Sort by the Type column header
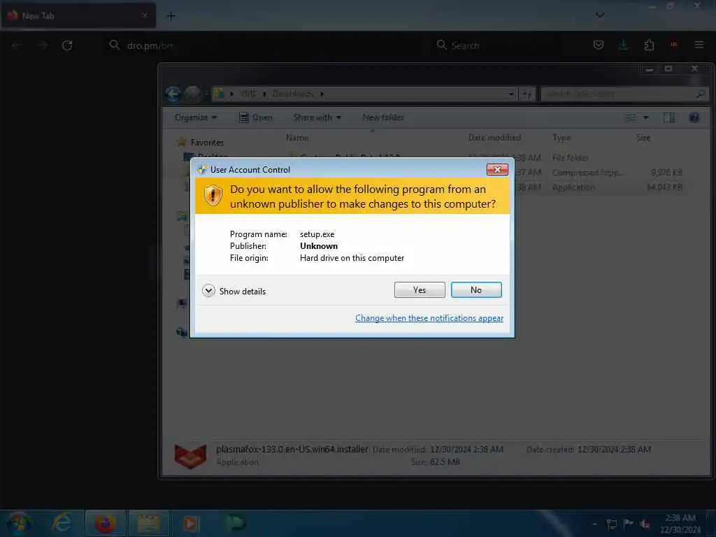 point(561,138)
